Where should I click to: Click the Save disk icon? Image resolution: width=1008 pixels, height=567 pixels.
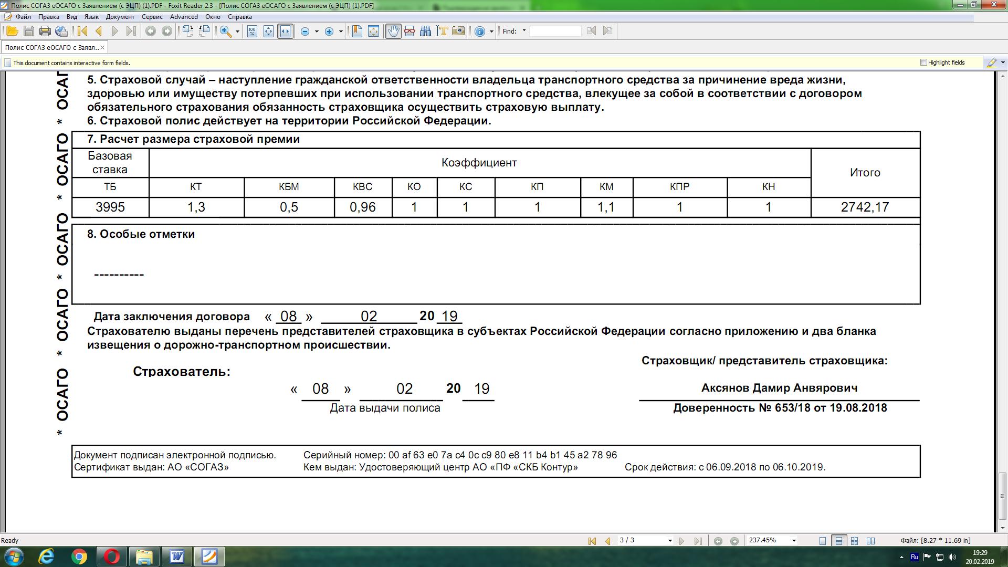pyautogui.click(x=29, y=31)
